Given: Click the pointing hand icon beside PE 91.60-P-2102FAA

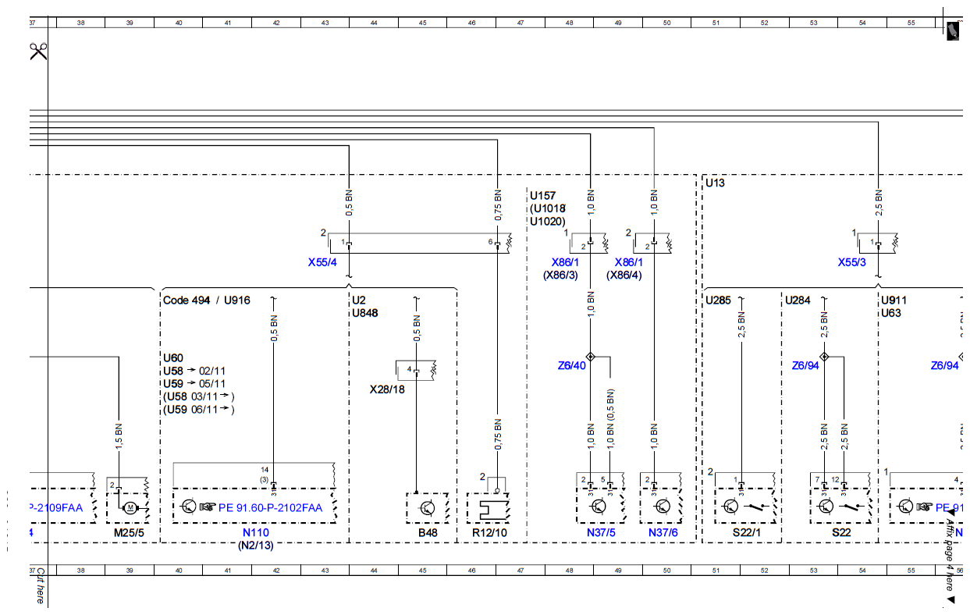Looking at the screenshot, I should (208, 507).
